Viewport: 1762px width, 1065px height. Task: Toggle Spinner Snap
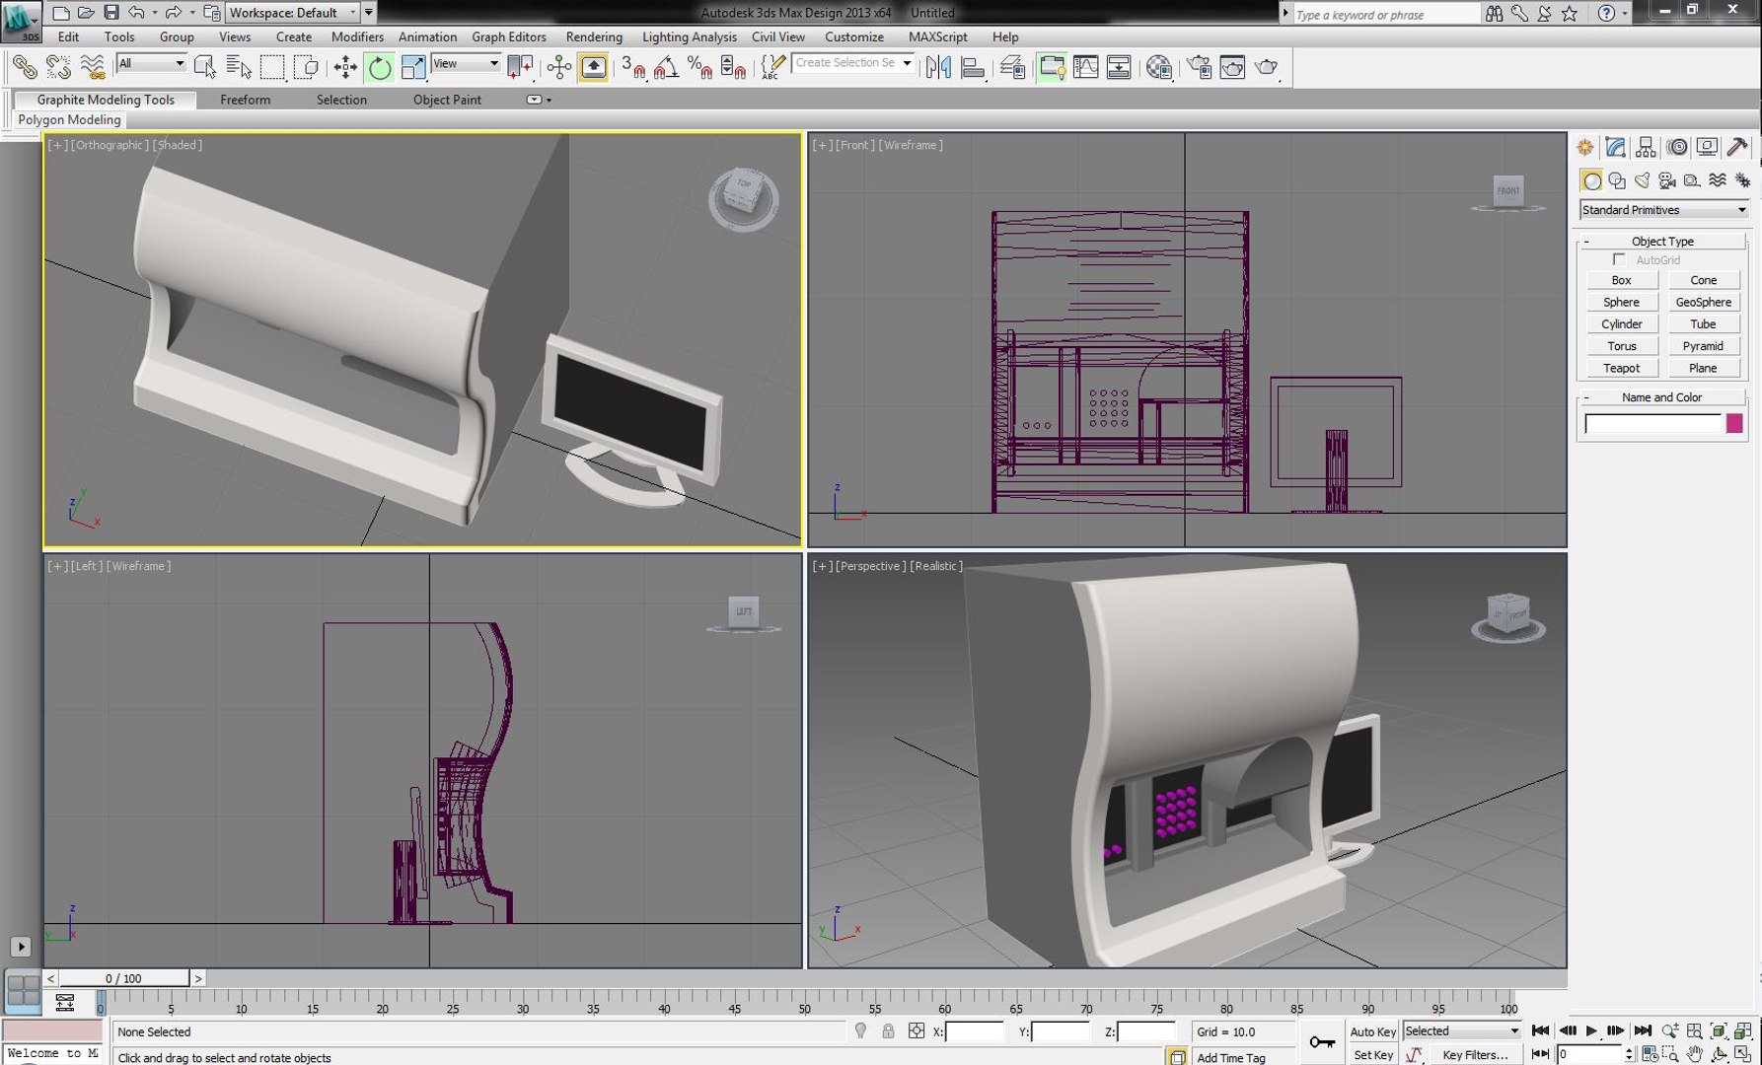click(x=733, y=67)
